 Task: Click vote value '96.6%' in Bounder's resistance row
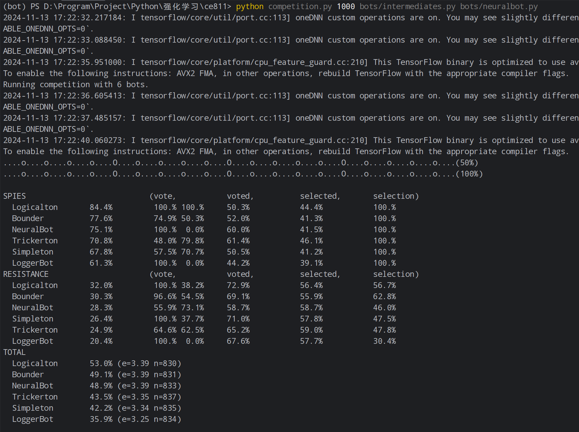pyautogui.click(x=165, y=296)
